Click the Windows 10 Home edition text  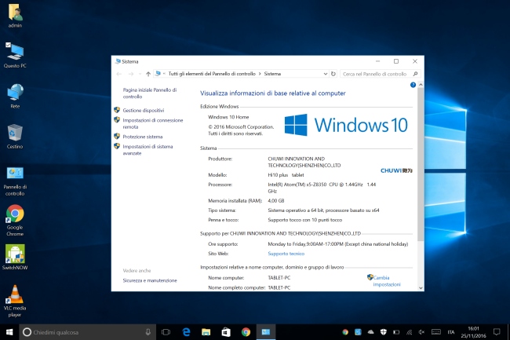228,117
